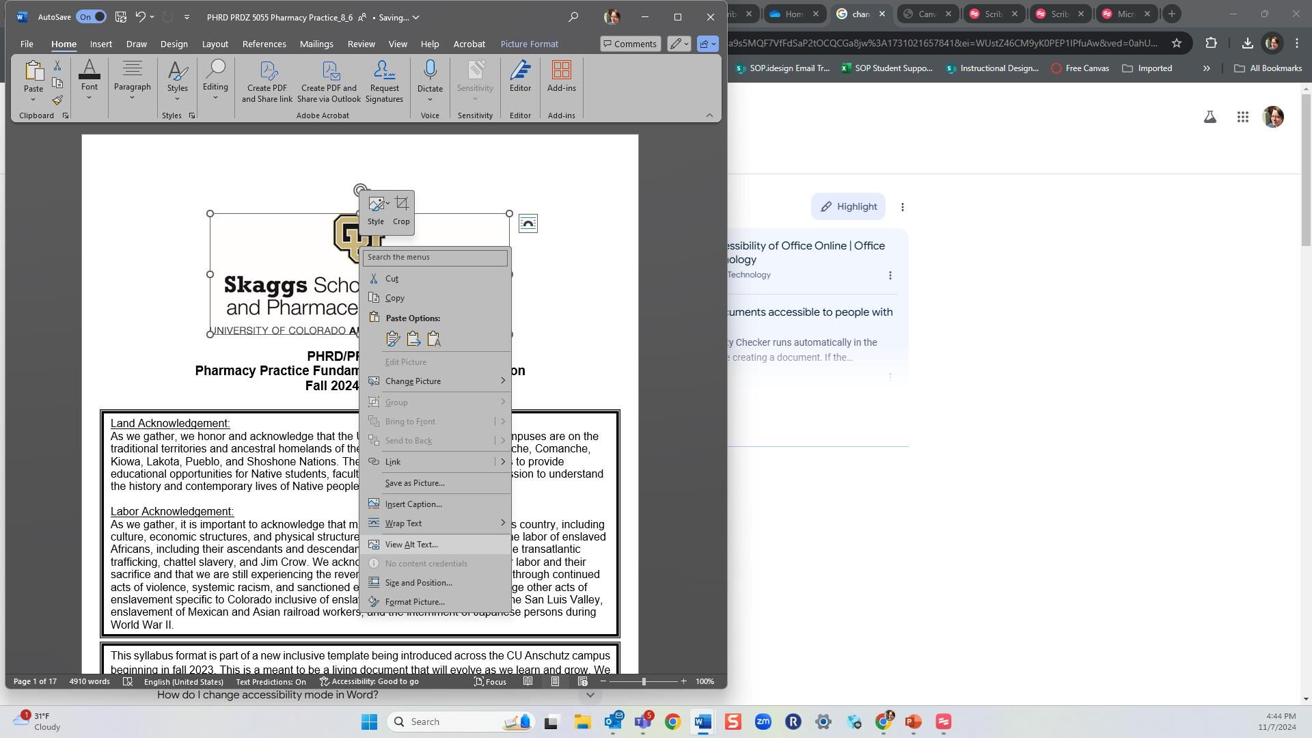The width and height of the screenshot is (1312, 738).
Task: Select the Crop tool in mini toolbar
Action: 401,210
